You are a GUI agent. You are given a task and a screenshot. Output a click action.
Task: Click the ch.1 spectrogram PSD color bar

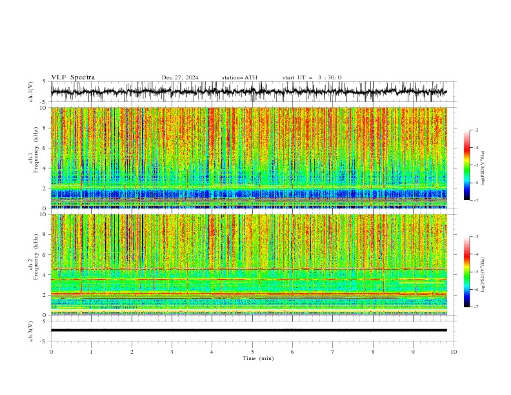click(x=467, y=165)
